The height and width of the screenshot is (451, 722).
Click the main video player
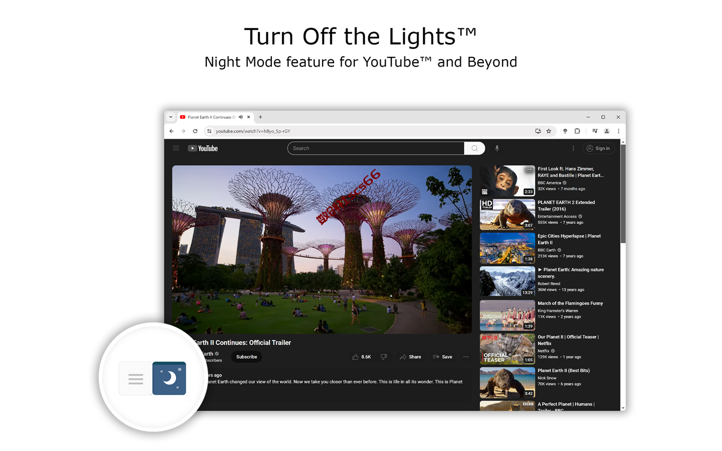pyautogui.click(x=322, y=249)
